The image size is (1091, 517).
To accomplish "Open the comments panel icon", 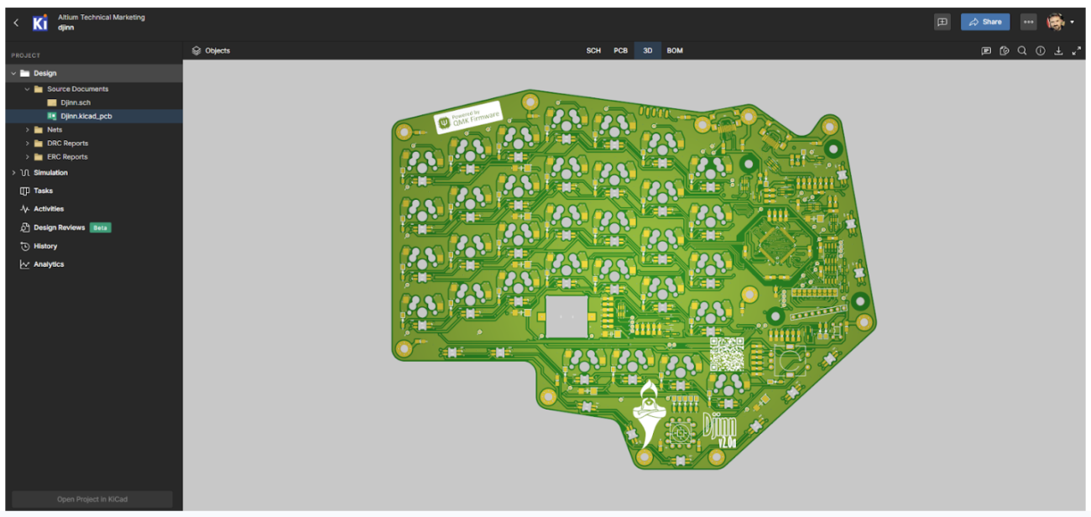I will pyautogui.click(x=987, y=50).
